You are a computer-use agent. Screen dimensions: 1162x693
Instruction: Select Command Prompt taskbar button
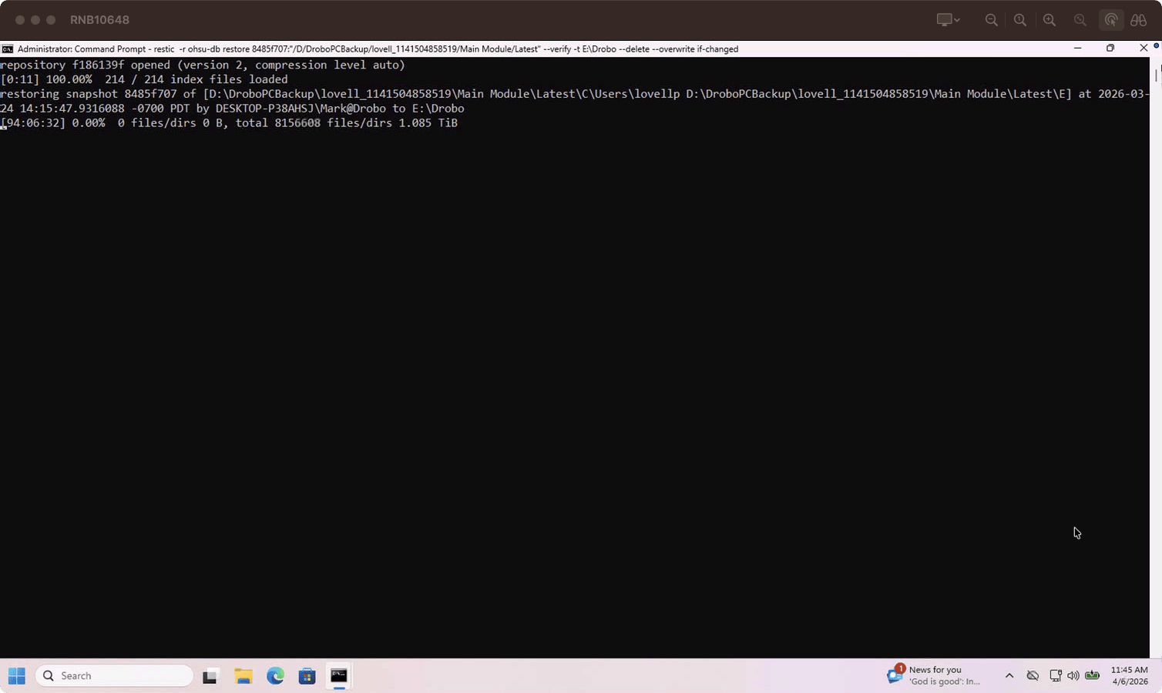coord(339,676)
